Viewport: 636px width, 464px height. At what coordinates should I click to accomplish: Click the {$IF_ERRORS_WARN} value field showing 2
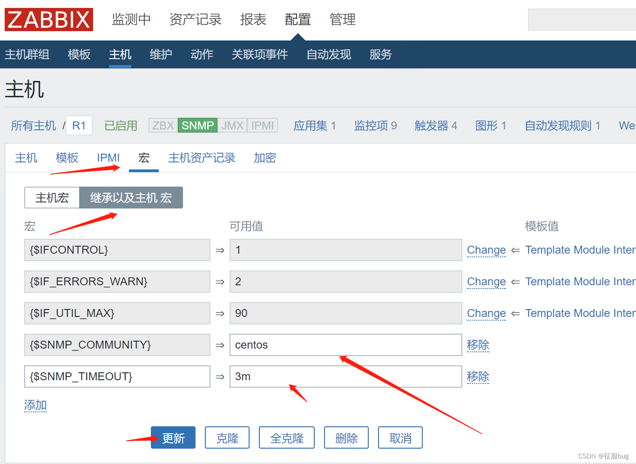click(346, 282)
